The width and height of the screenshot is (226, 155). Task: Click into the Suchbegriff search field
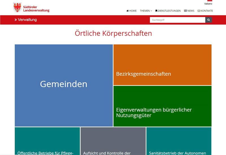[177, 20]
